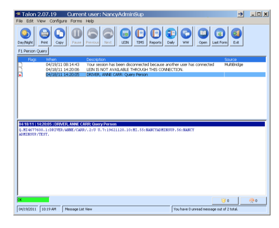Click the document flag icon on LEIN not available row
The image size is (279, 228).
point(21,70)
